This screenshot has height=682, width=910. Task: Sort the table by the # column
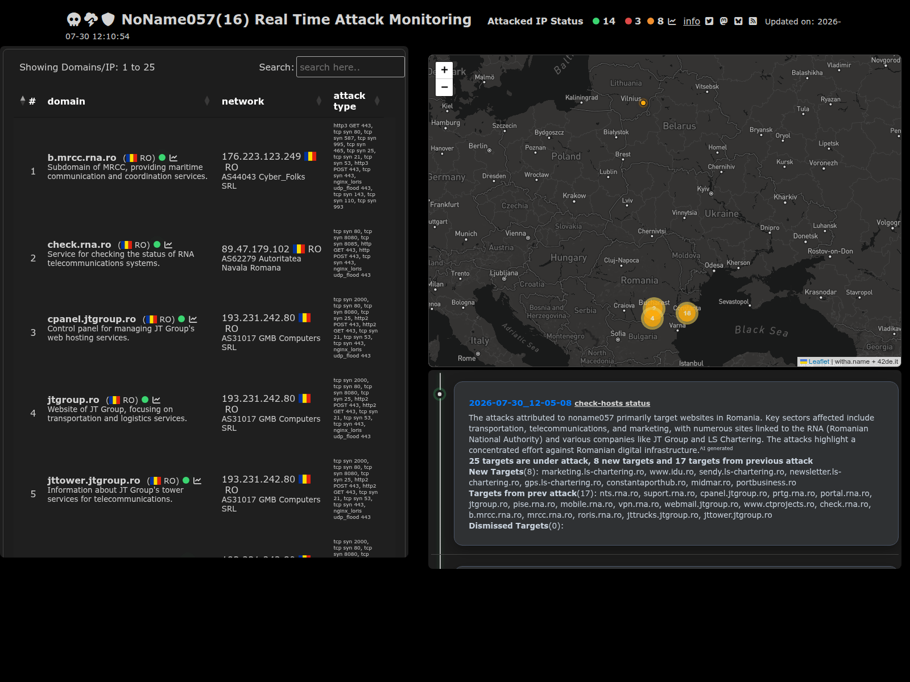(x=28, y=101)
